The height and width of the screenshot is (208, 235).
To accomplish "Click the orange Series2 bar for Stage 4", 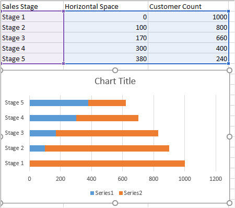I will (x=107, y=118).
